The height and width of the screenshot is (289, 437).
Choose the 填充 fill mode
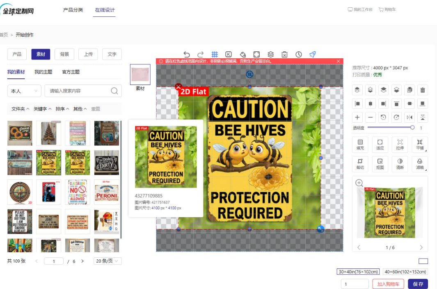click(x=360, y=144)
